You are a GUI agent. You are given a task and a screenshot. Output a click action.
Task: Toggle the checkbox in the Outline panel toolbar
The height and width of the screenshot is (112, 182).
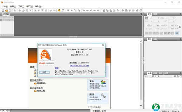tap(181, 76)
